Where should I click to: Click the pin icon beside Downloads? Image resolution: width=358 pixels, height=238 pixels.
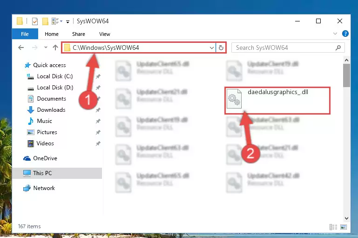click(98, 110)
